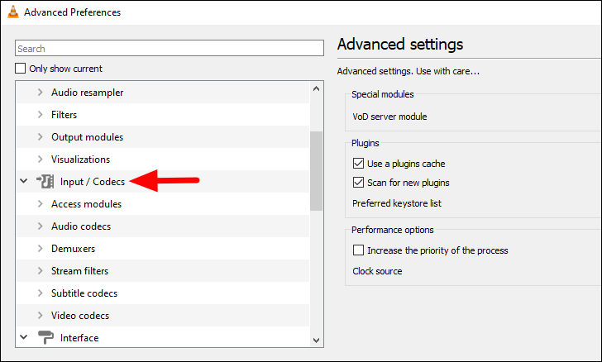Click the VLC cone icon in title bar
The image size is (602, 362).
[x=13, y=12]
